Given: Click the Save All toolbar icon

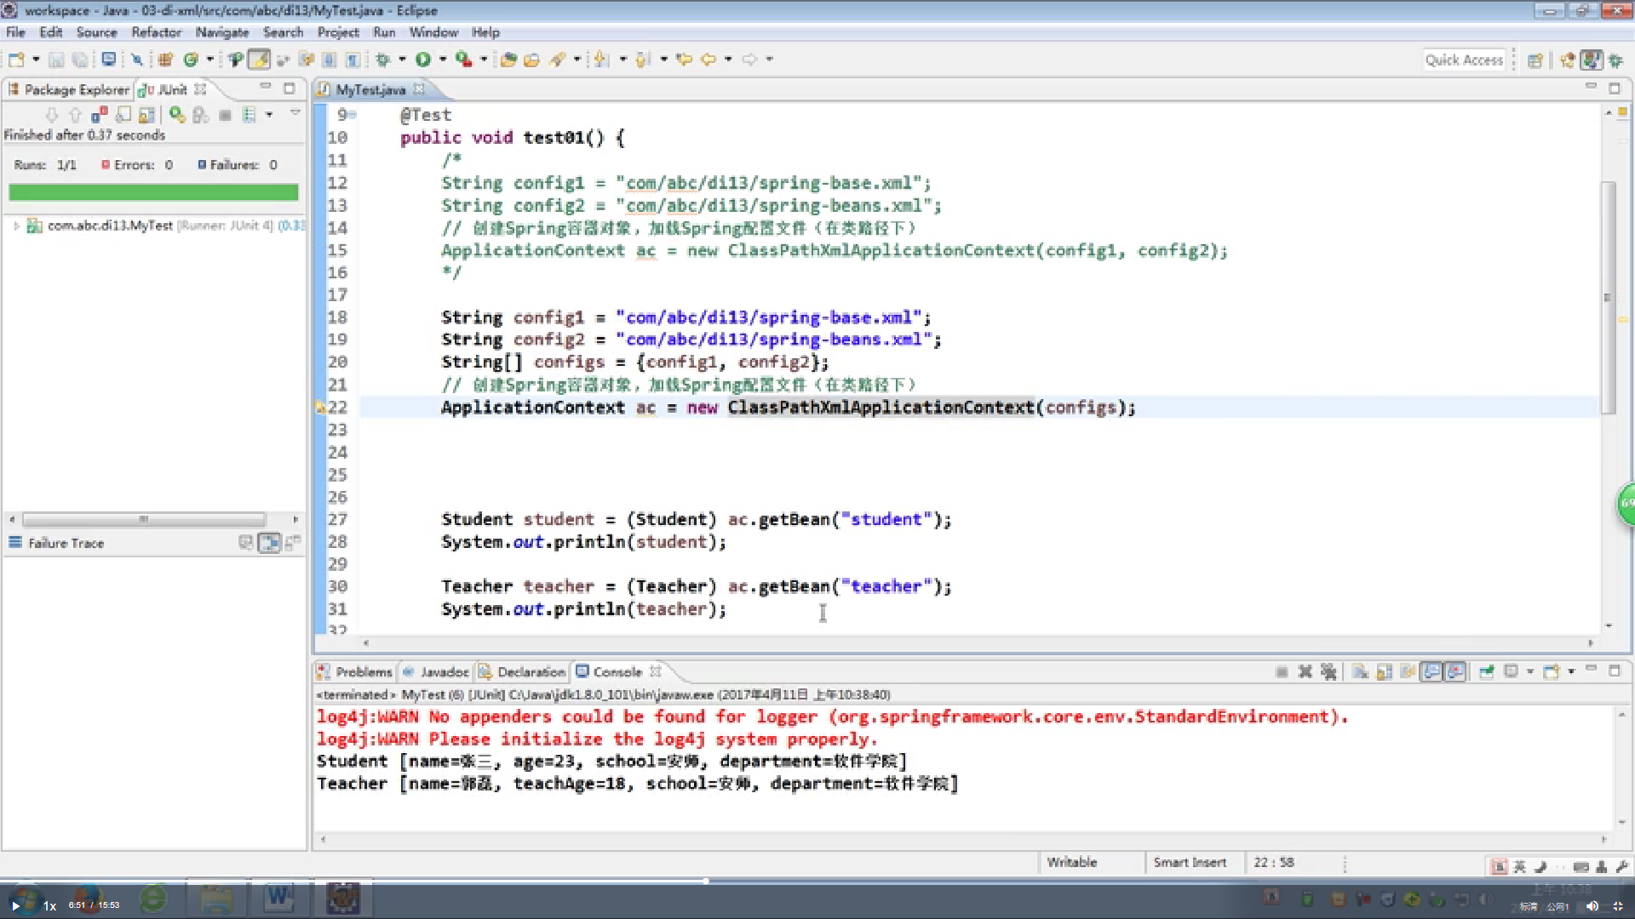Looking at the screenshot, I should click(80, 60).
